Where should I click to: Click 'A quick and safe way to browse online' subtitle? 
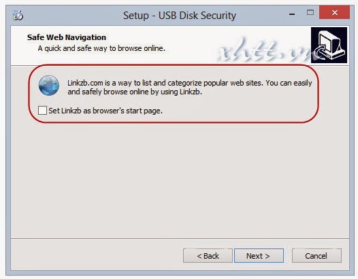(x=101, y=48)
